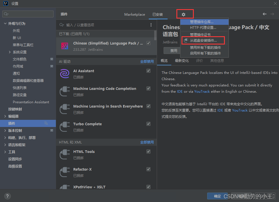Click the IntelliJ IDEA logo in title bar

(6, 3)
